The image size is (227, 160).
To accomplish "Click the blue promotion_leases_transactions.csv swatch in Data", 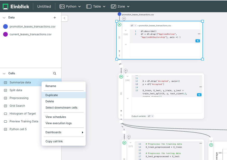I will point(5,26).
